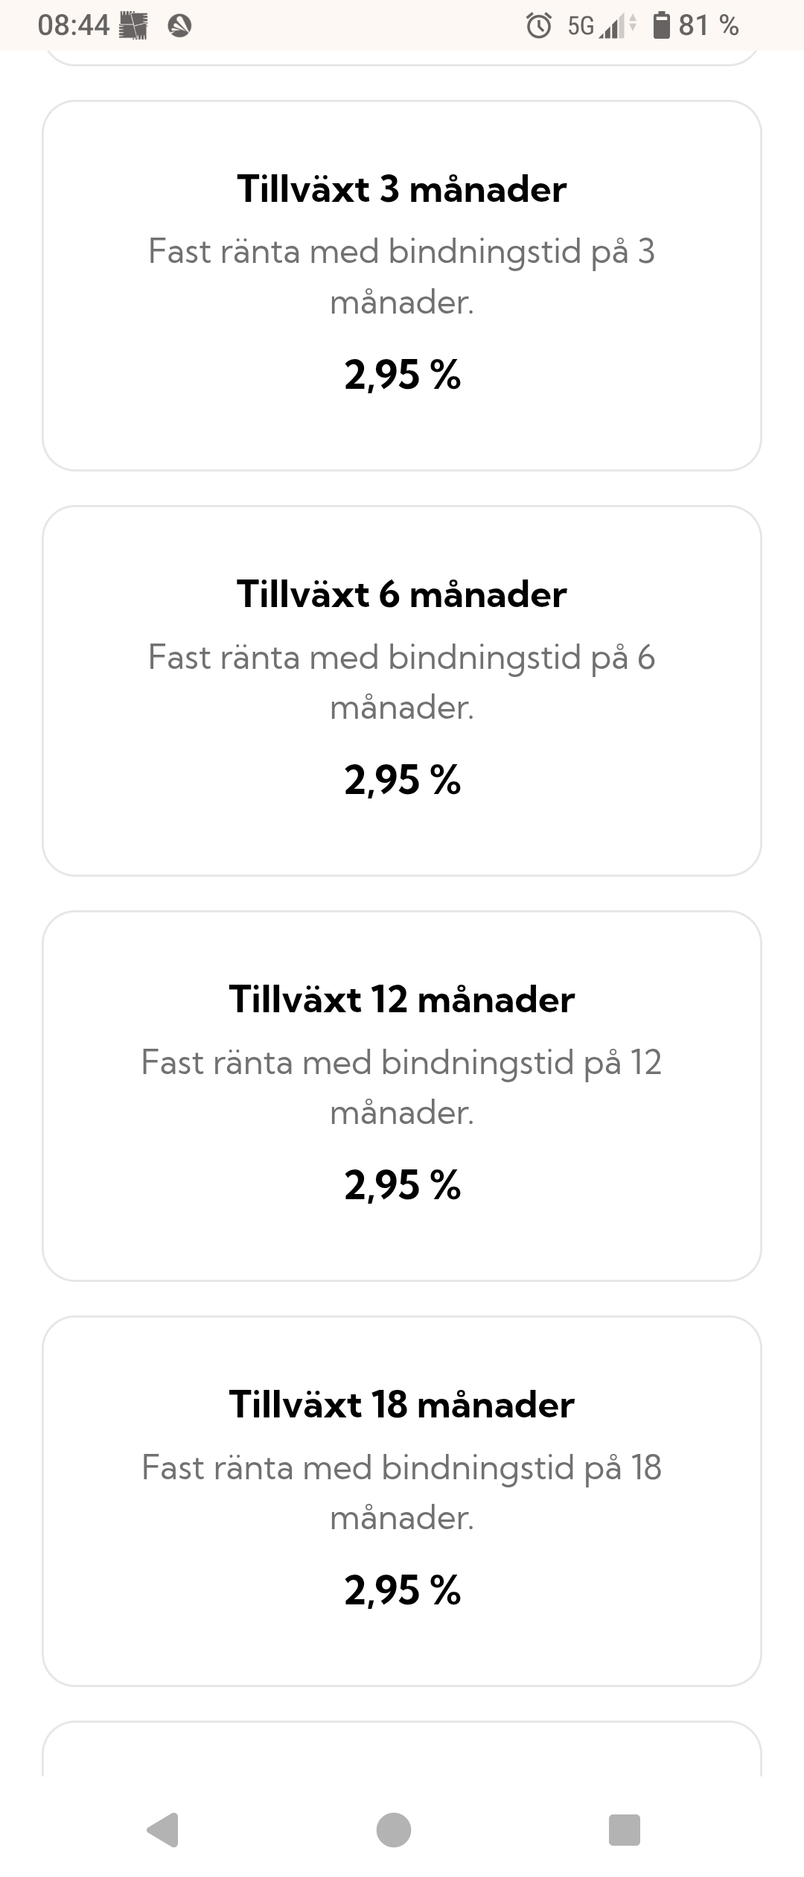Tap the 3-month bindningstid description text

click(x=402, y=276)
